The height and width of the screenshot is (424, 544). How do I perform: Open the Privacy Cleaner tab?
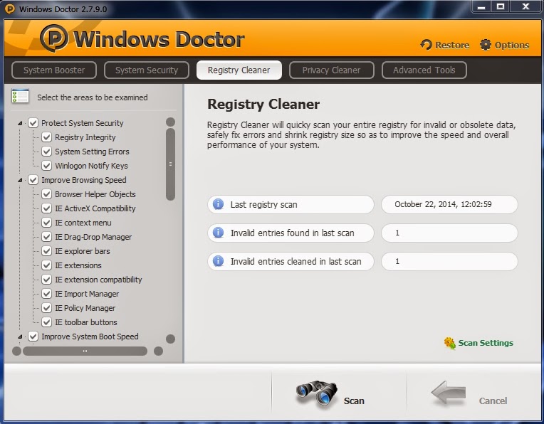point(331,70)
